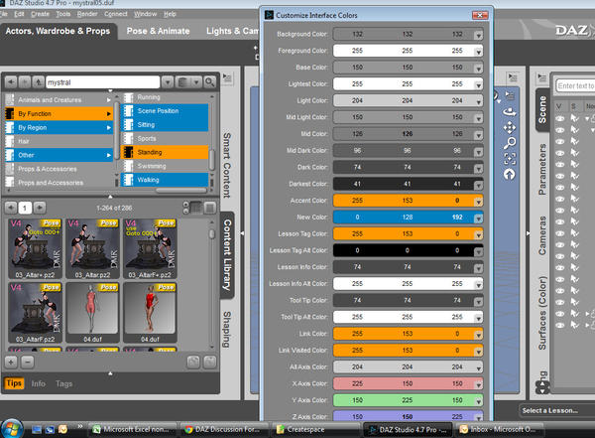The height and width of the screenshot is (438, 595).
Task: Open the Render menu
Action: (87, 14)
